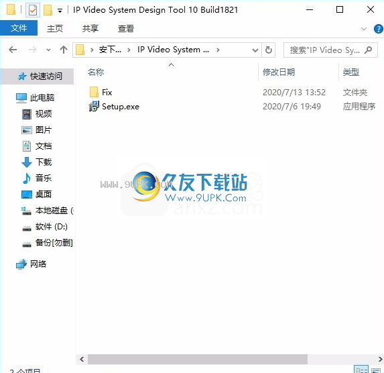
Task: Click the date 2020/7/13 13:52
Action: (x=294, y=93)
